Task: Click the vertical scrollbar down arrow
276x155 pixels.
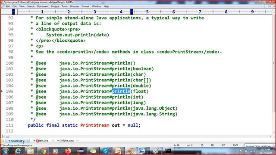Action: point(273,133)
